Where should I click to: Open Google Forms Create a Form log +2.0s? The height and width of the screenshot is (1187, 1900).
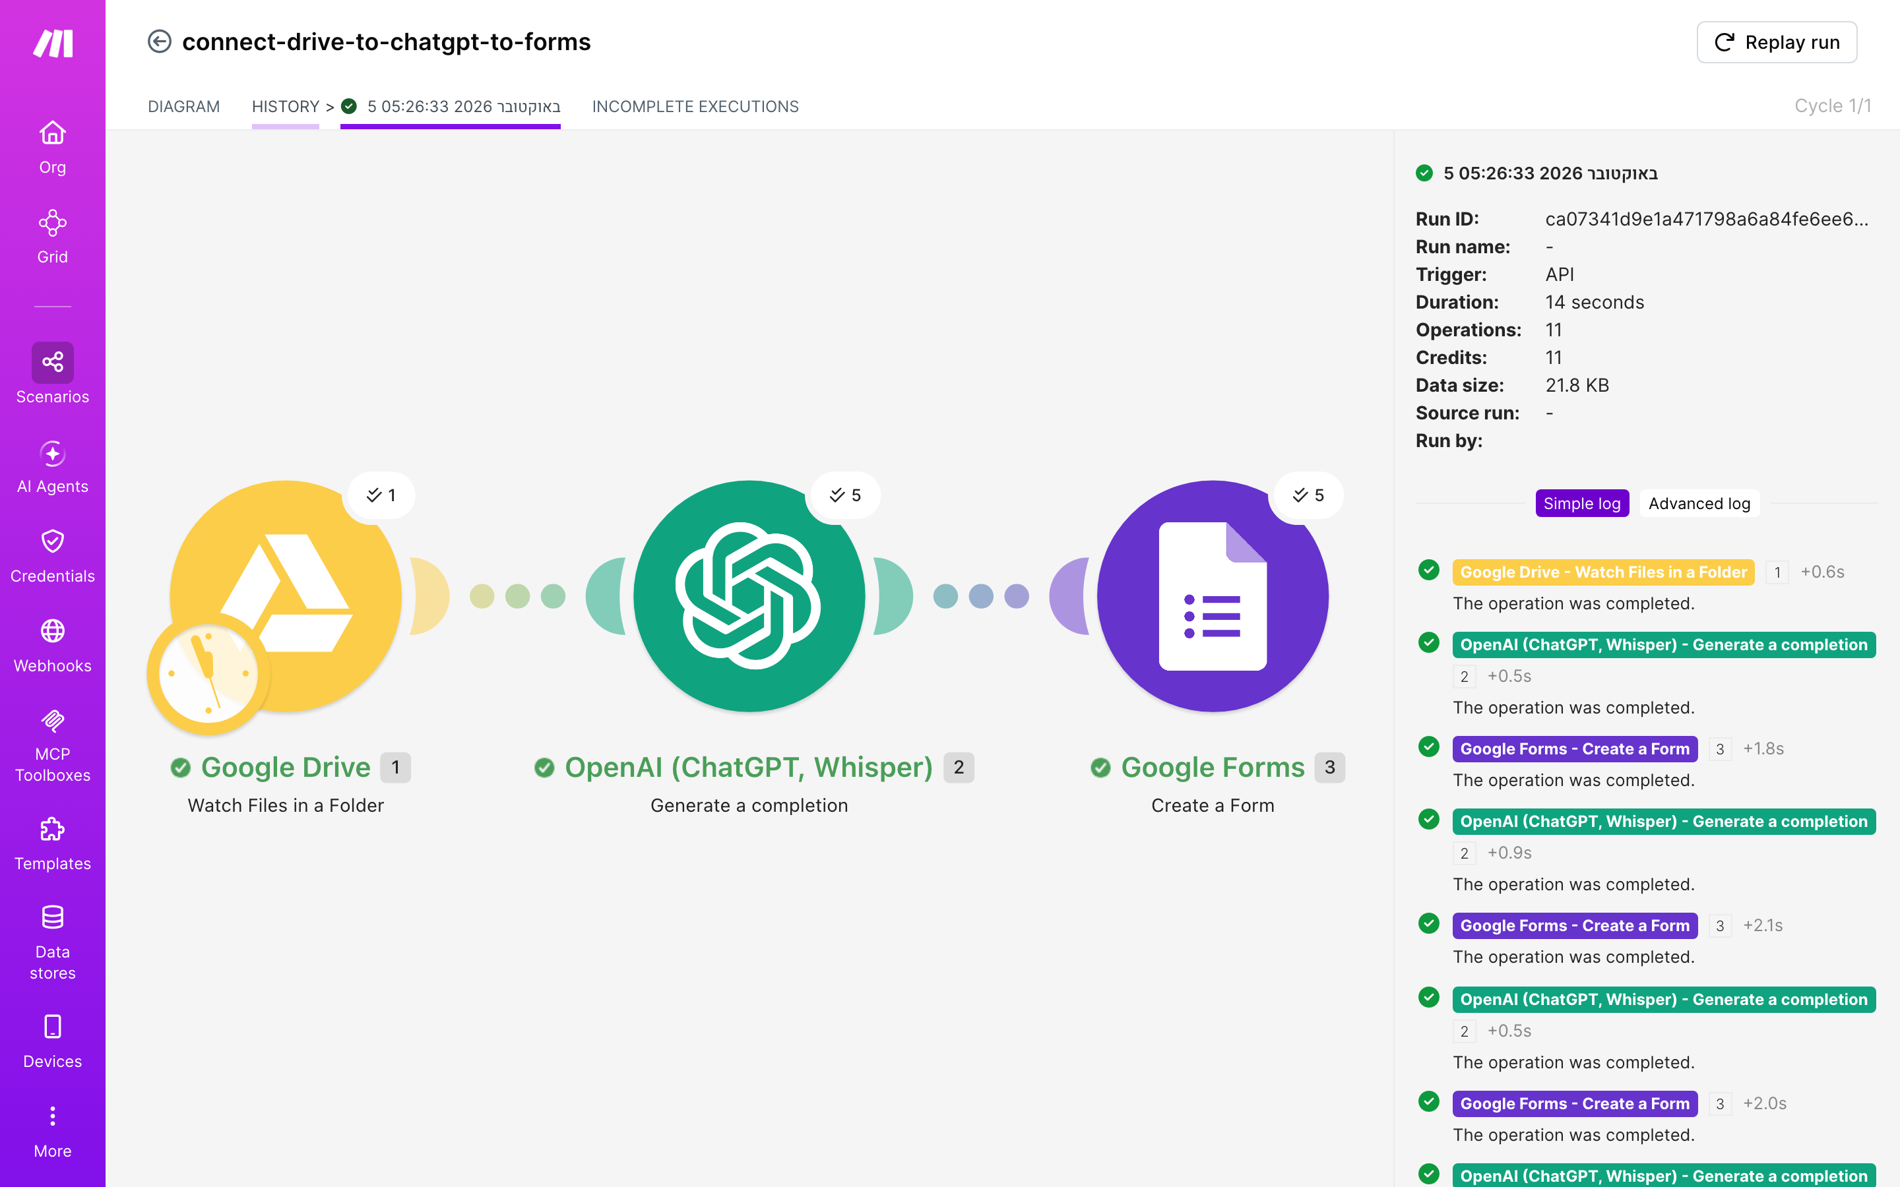tap(1575, 1104)
